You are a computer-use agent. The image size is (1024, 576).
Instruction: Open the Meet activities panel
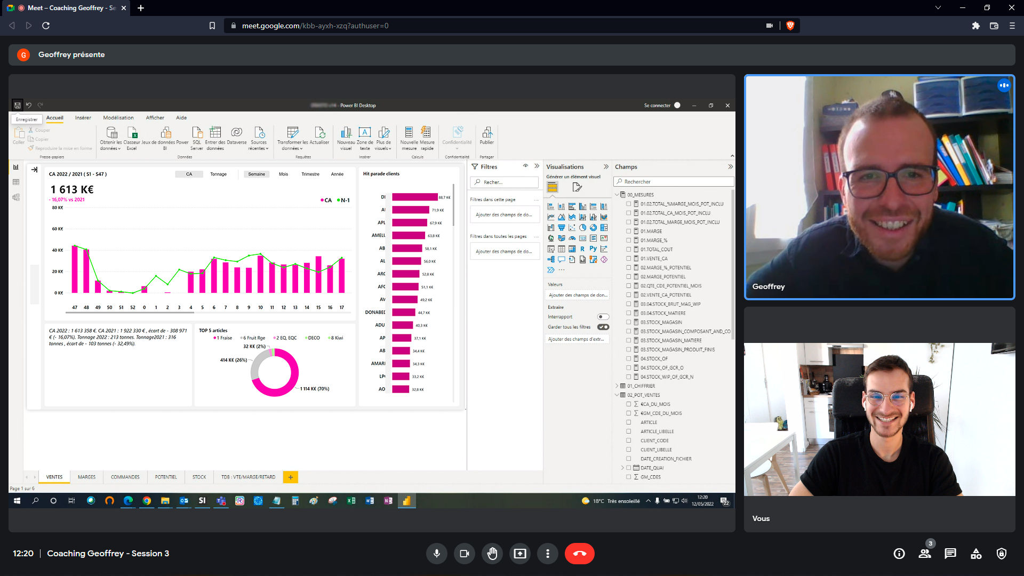point(976,554)
